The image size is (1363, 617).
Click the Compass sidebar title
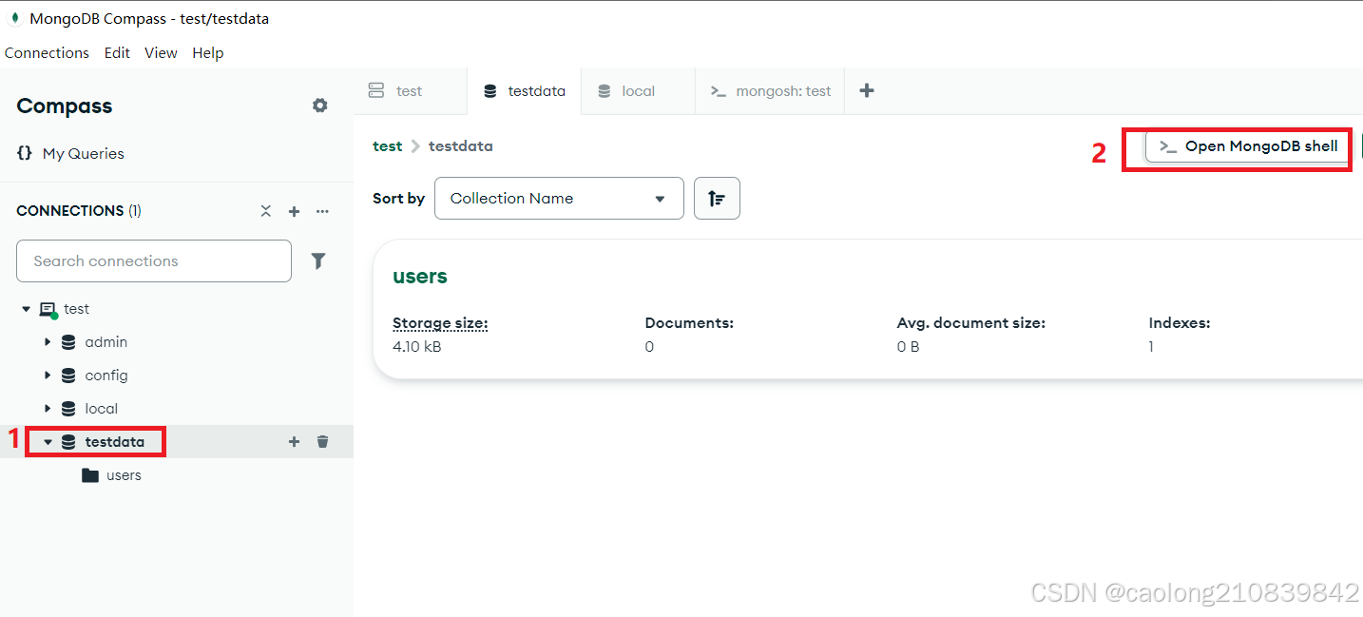click(x=65, y=106)
